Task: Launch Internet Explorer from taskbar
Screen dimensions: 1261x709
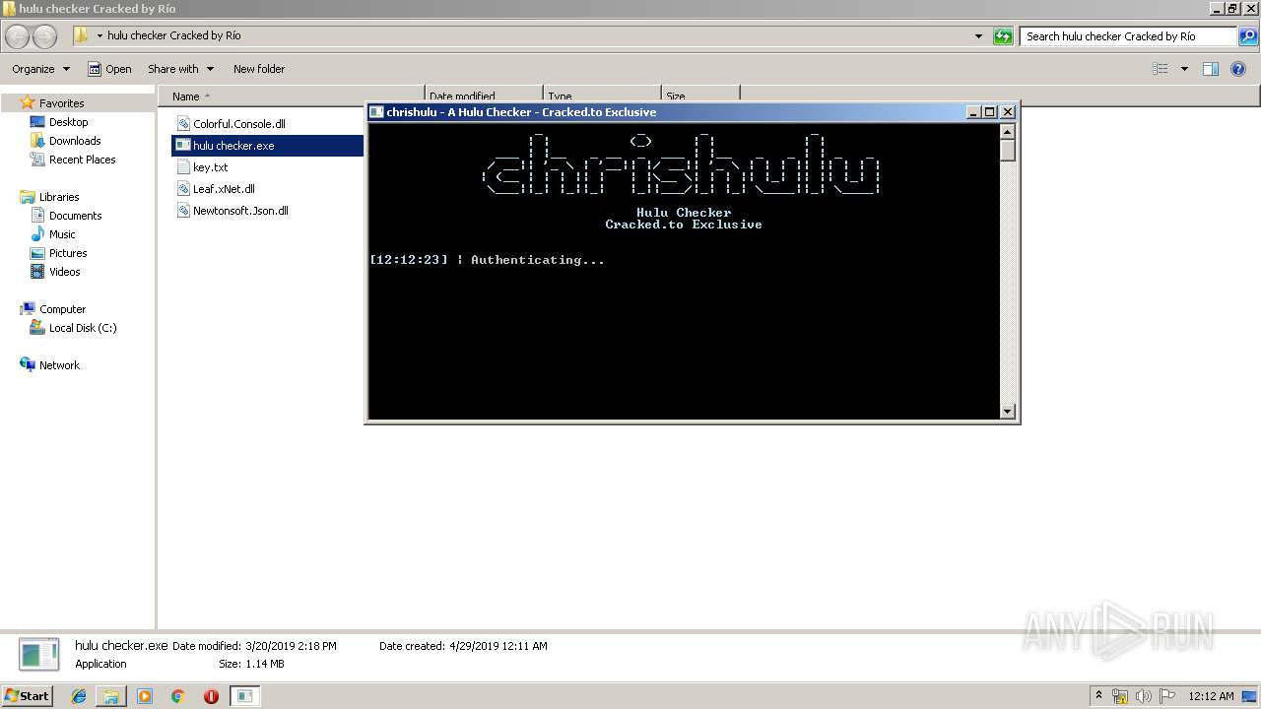Action: tap(79, 696)
